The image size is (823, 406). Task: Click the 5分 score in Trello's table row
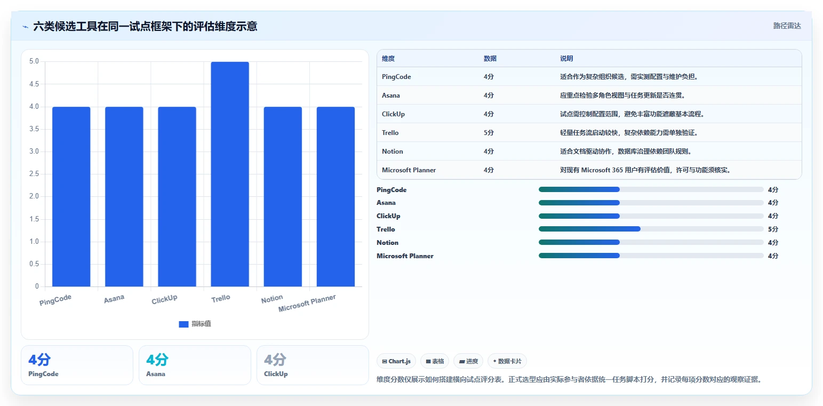[x=489, y=133]
